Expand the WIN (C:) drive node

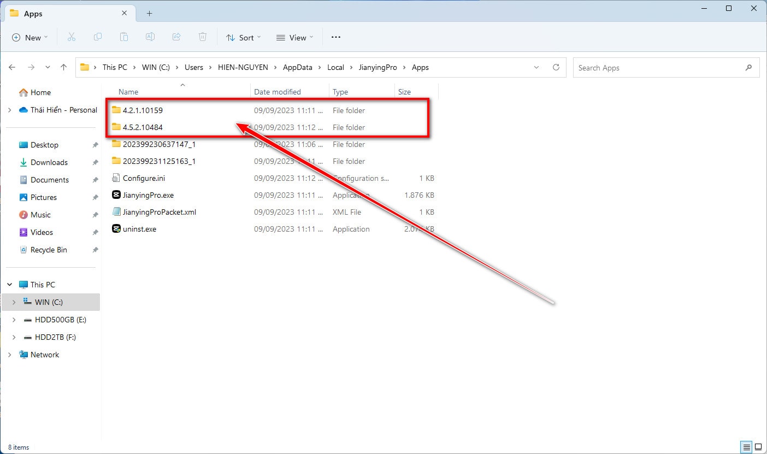(x=14, y=302)
